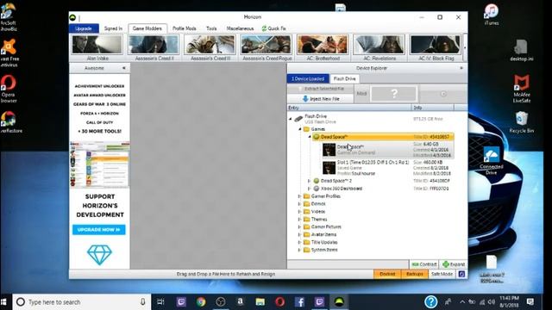This screenshot has height=310, width=552.
Task: Select the USB Flash Drive icon
Action: coord(299,119)
